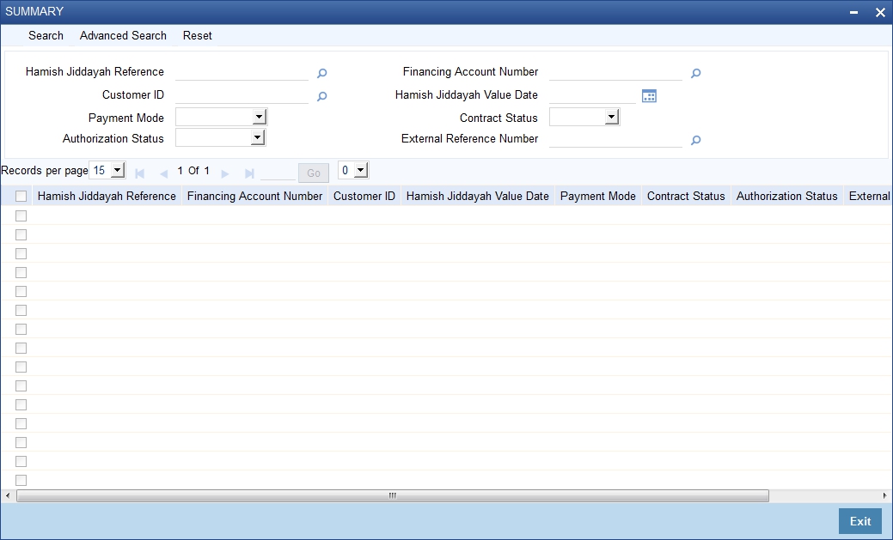Focus the Financing Account Number input field
The height and width of the screenshot is (540, 893).
tap(615, 72)
